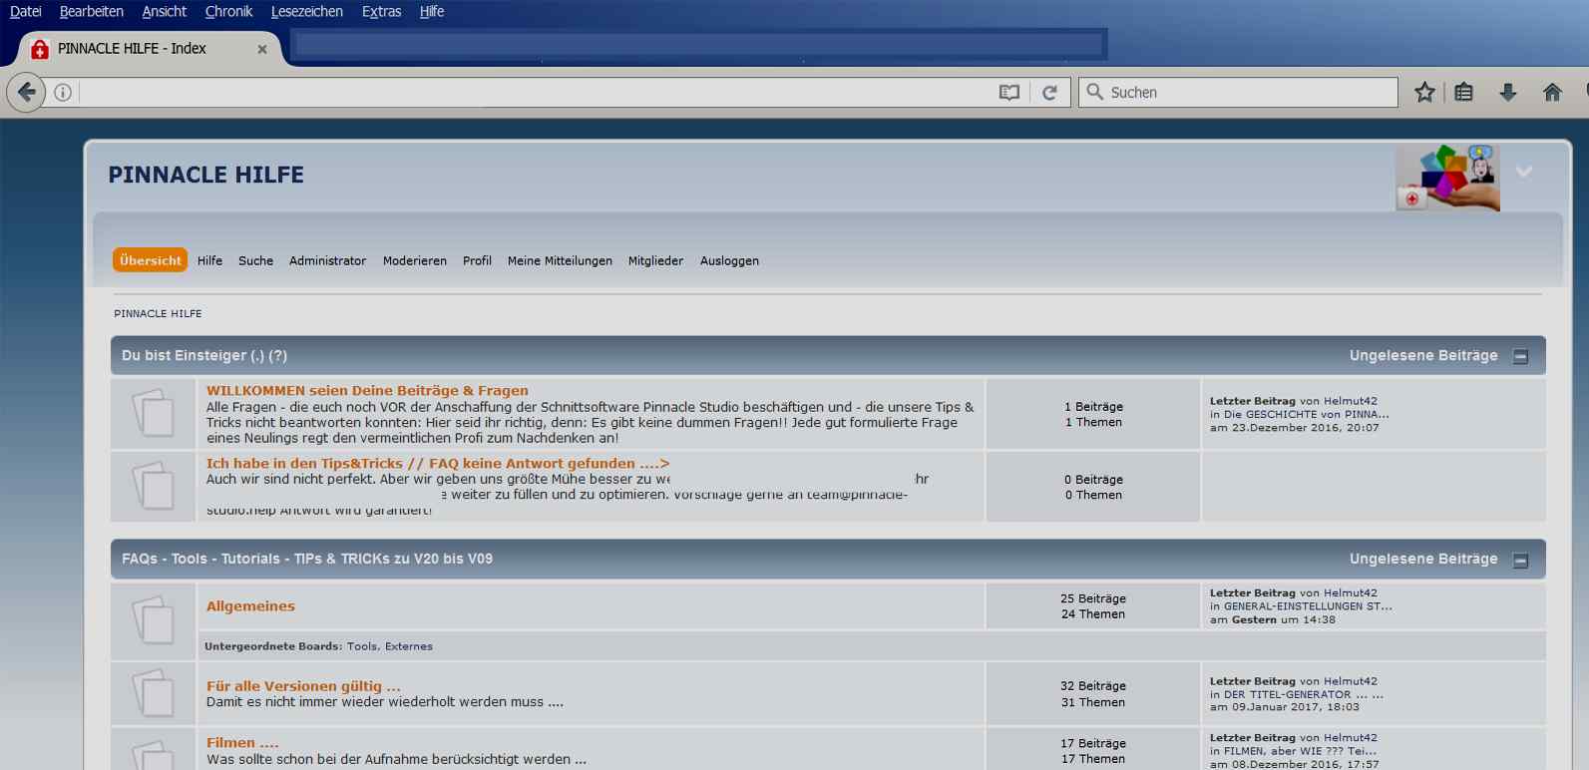
Task: Click the search magnifier icon in Suchen box
Action: pos(1094,92)
